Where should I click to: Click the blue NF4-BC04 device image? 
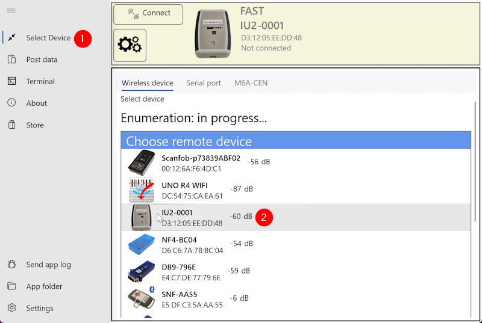click(x=142, y=244)
